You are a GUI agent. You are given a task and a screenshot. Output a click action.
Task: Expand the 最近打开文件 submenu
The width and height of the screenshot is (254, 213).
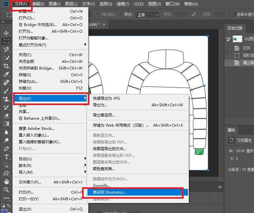click(x=51, y=45)
